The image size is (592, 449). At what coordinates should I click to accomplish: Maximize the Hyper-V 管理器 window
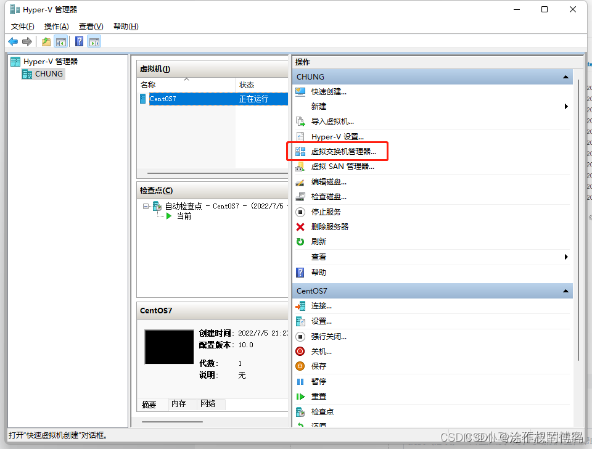(x=545, y=9)
